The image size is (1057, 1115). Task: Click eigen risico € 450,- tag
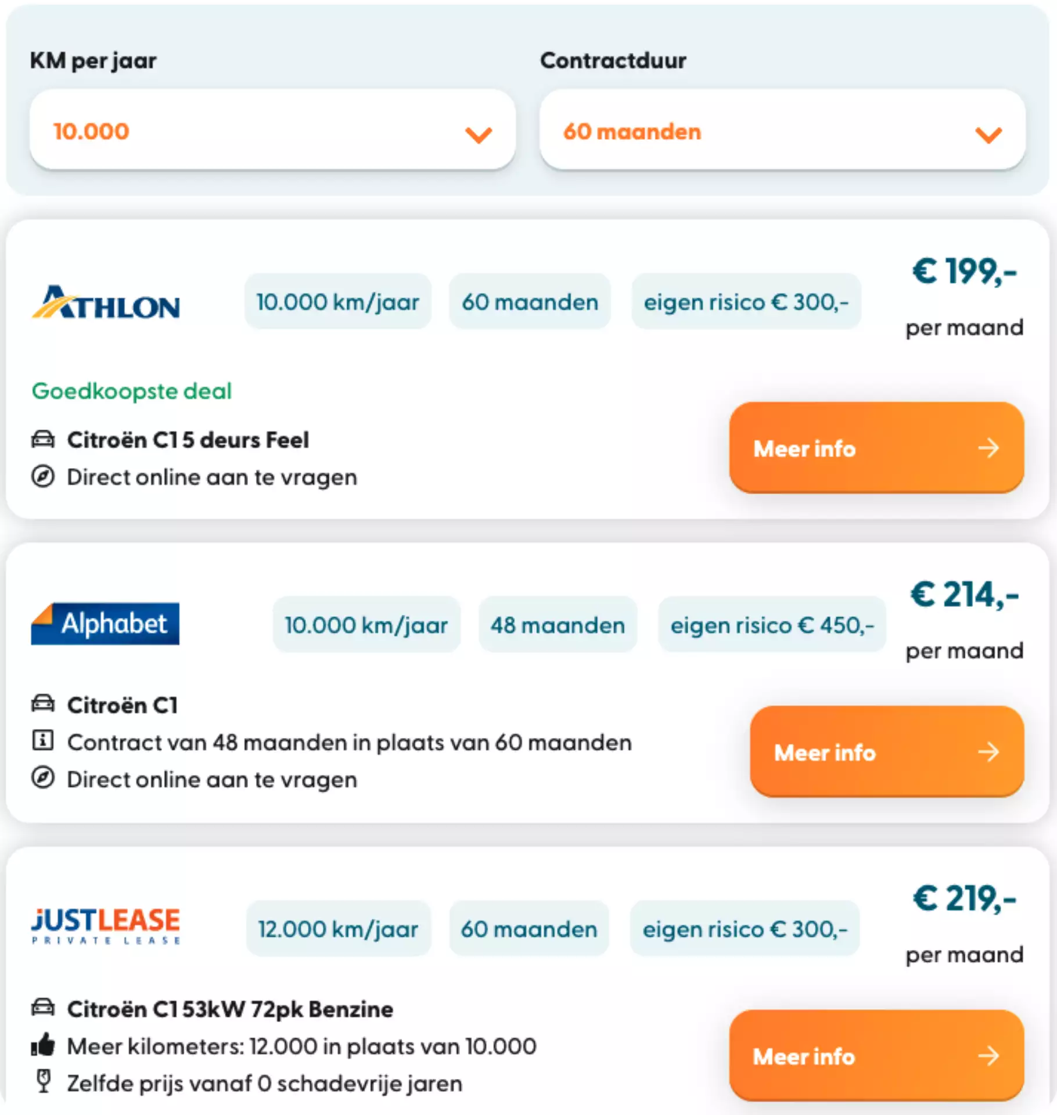[772, 625]
